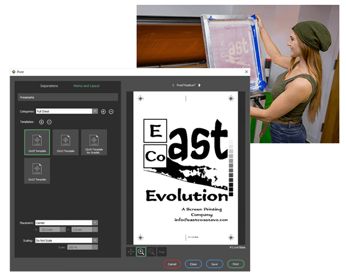Select the zoom in tool

(141, 252)
